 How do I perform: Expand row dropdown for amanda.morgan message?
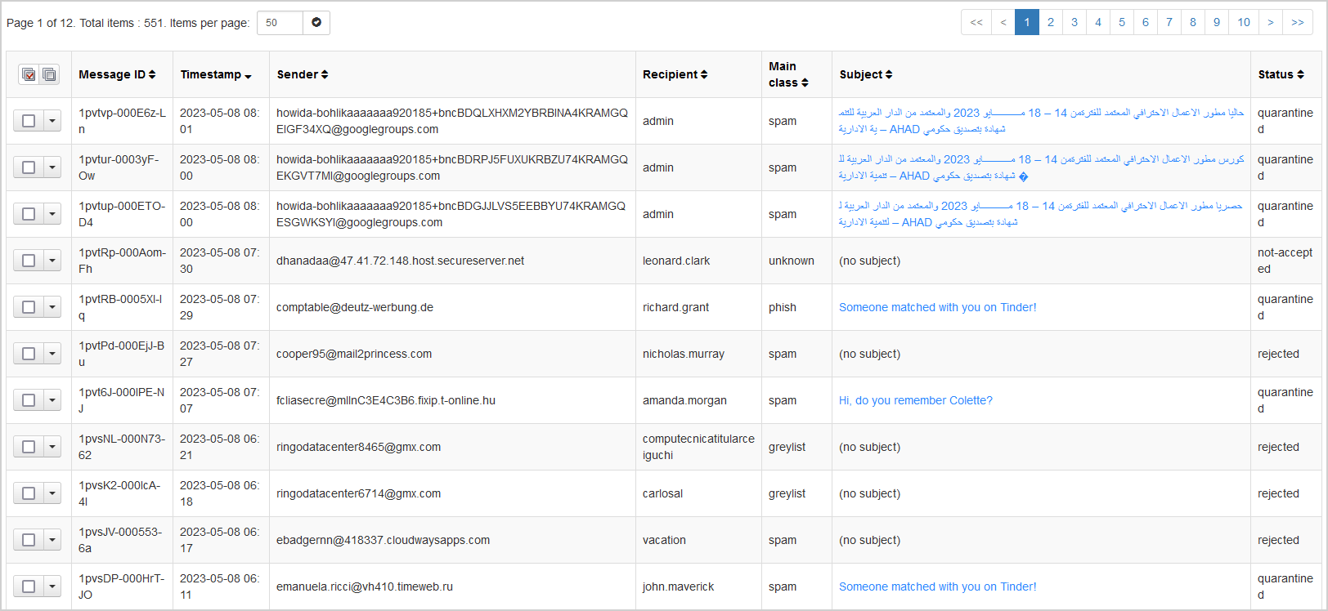click(x=52, y=400)
